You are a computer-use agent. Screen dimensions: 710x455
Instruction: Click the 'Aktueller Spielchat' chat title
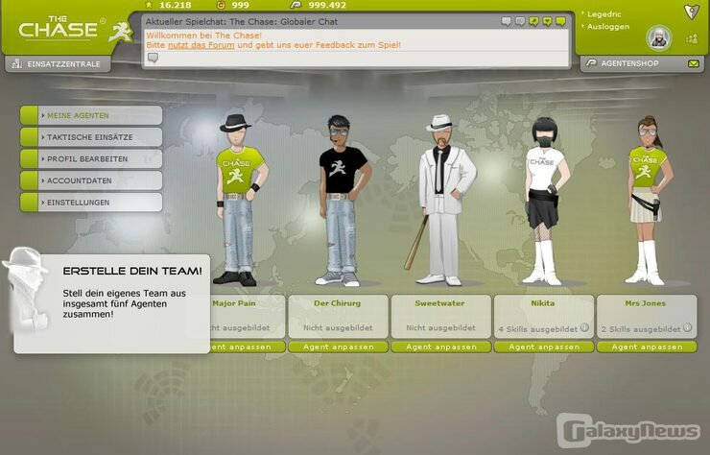tap(242, 21)
